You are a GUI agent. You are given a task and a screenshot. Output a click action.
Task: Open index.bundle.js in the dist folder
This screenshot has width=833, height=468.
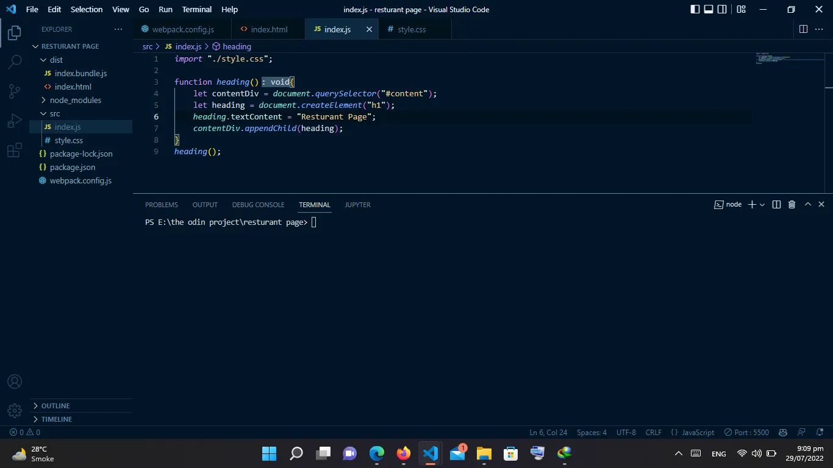click(x=80, y=73)
